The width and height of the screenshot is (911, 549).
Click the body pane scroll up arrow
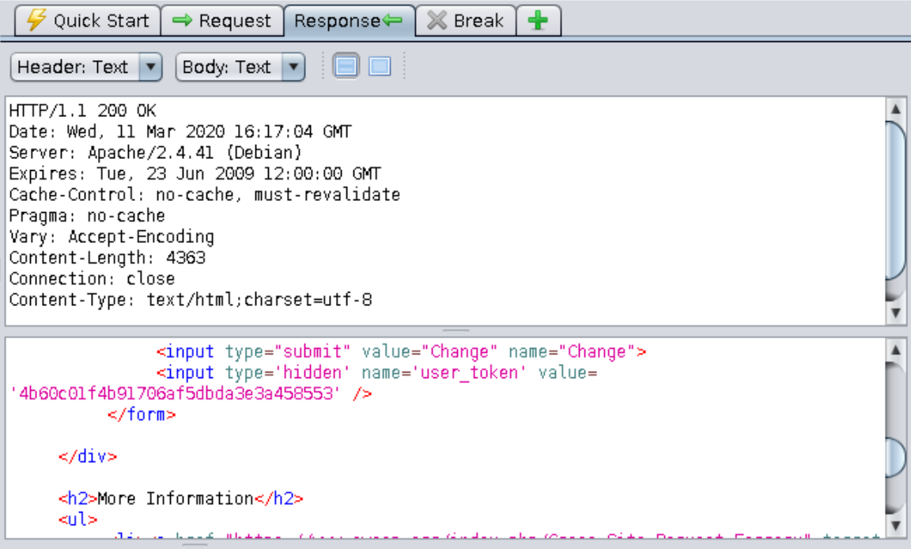pos(895,350)
